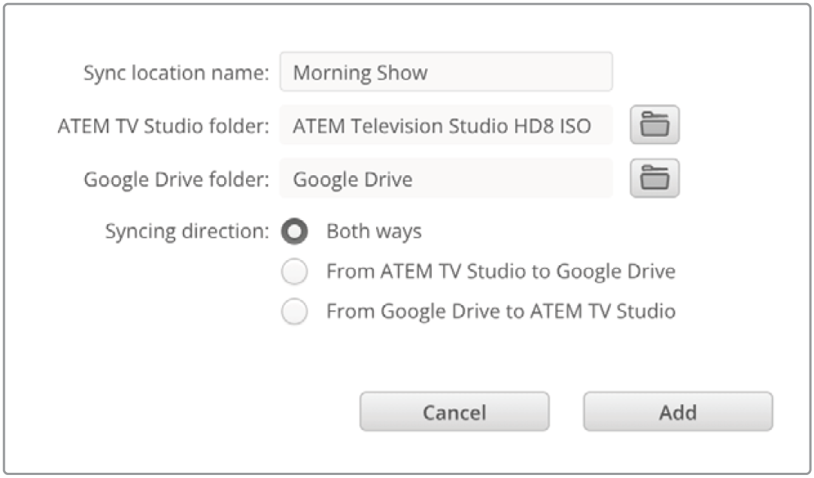Click "From ATEM TV Studio to Google Drive" text

500,272
